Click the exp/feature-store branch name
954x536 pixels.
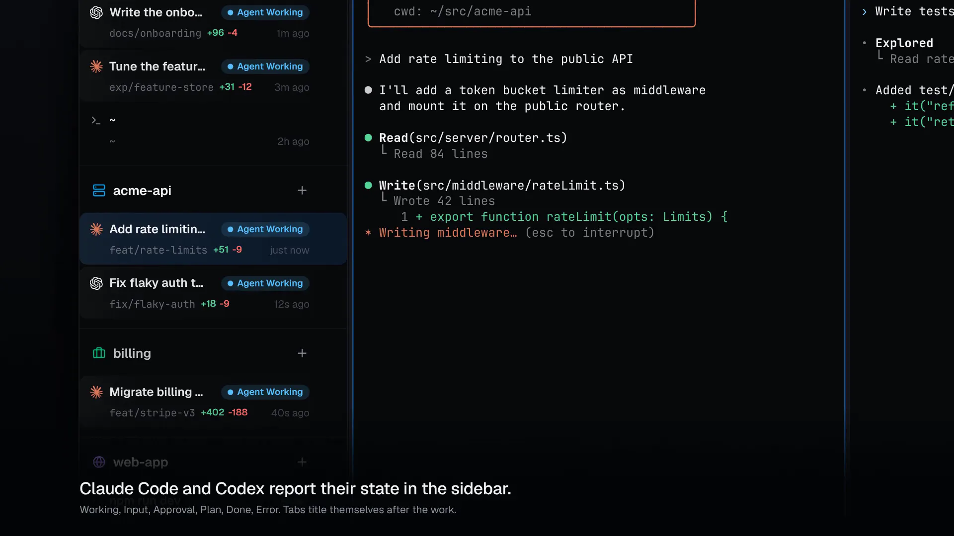click(161, 87)
